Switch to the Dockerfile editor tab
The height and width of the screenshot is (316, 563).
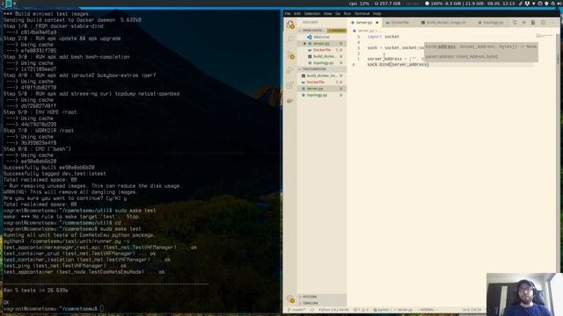point(399,23)
